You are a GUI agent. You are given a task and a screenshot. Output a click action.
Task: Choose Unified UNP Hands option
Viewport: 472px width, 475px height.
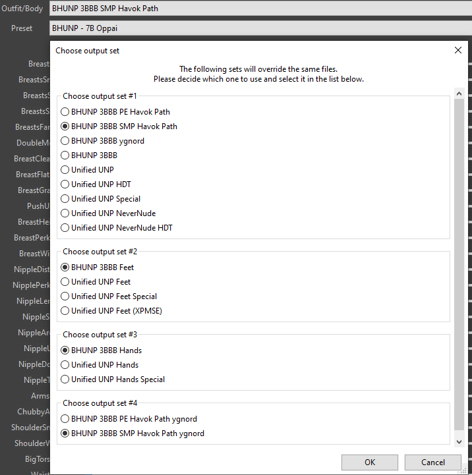tap(65, 365)
